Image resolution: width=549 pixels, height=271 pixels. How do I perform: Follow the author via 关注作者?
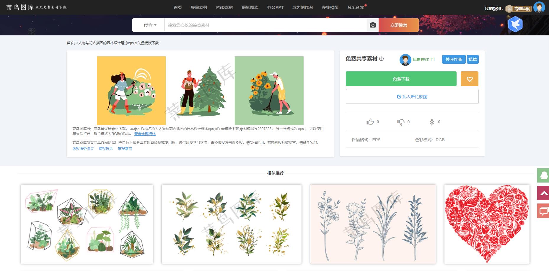(453, 59)
